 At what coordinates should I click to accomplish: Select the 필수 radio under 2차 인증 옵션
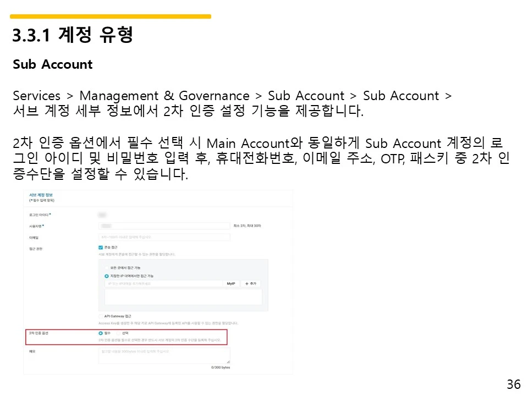pos(100,333)
